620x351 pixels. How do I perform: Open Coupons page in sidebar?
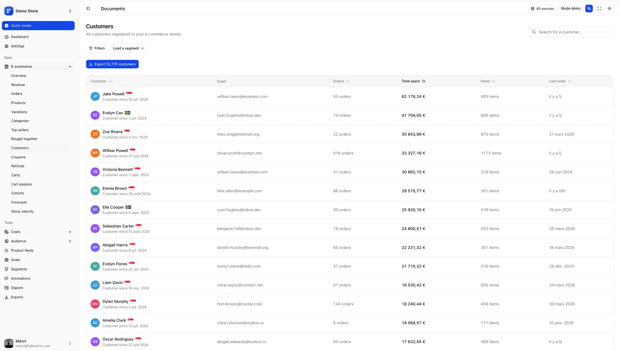[x=18, y=157]
